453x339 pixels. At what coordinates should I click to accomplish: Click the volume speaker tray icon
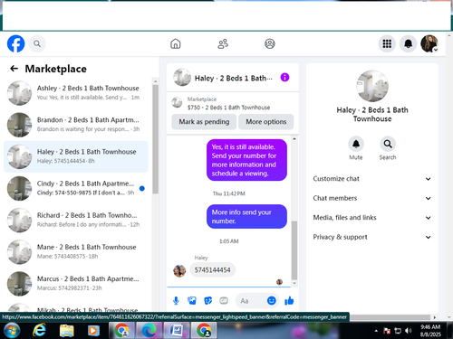pyautogui.click(x=409, y=331)
